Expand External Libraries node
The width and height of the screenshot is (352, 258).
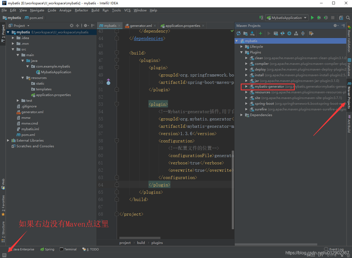coord(8,141)
